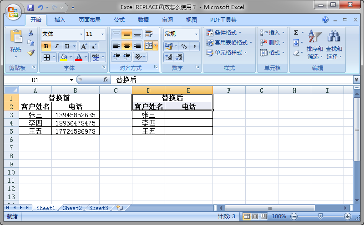Image resolution: width=364 pixels, height=225 pixels.
Task: Toggle Italic formatting
Action: coord(56,46)
